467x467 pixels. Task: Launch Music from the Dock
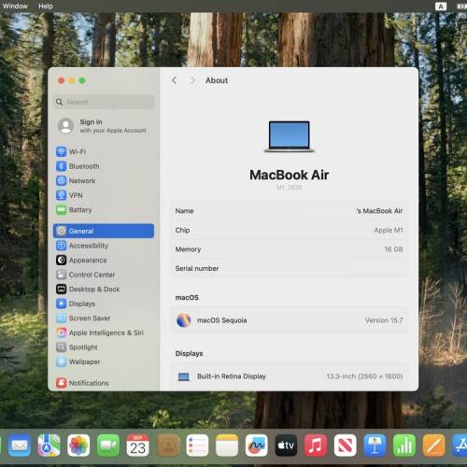316,446
